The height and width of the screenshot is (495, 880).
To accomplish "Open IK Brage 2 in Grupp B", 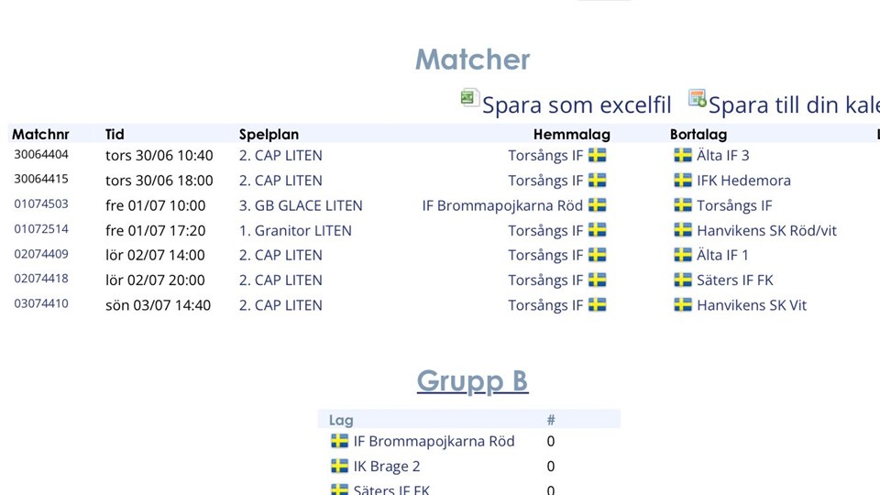I will pos(387,467).
